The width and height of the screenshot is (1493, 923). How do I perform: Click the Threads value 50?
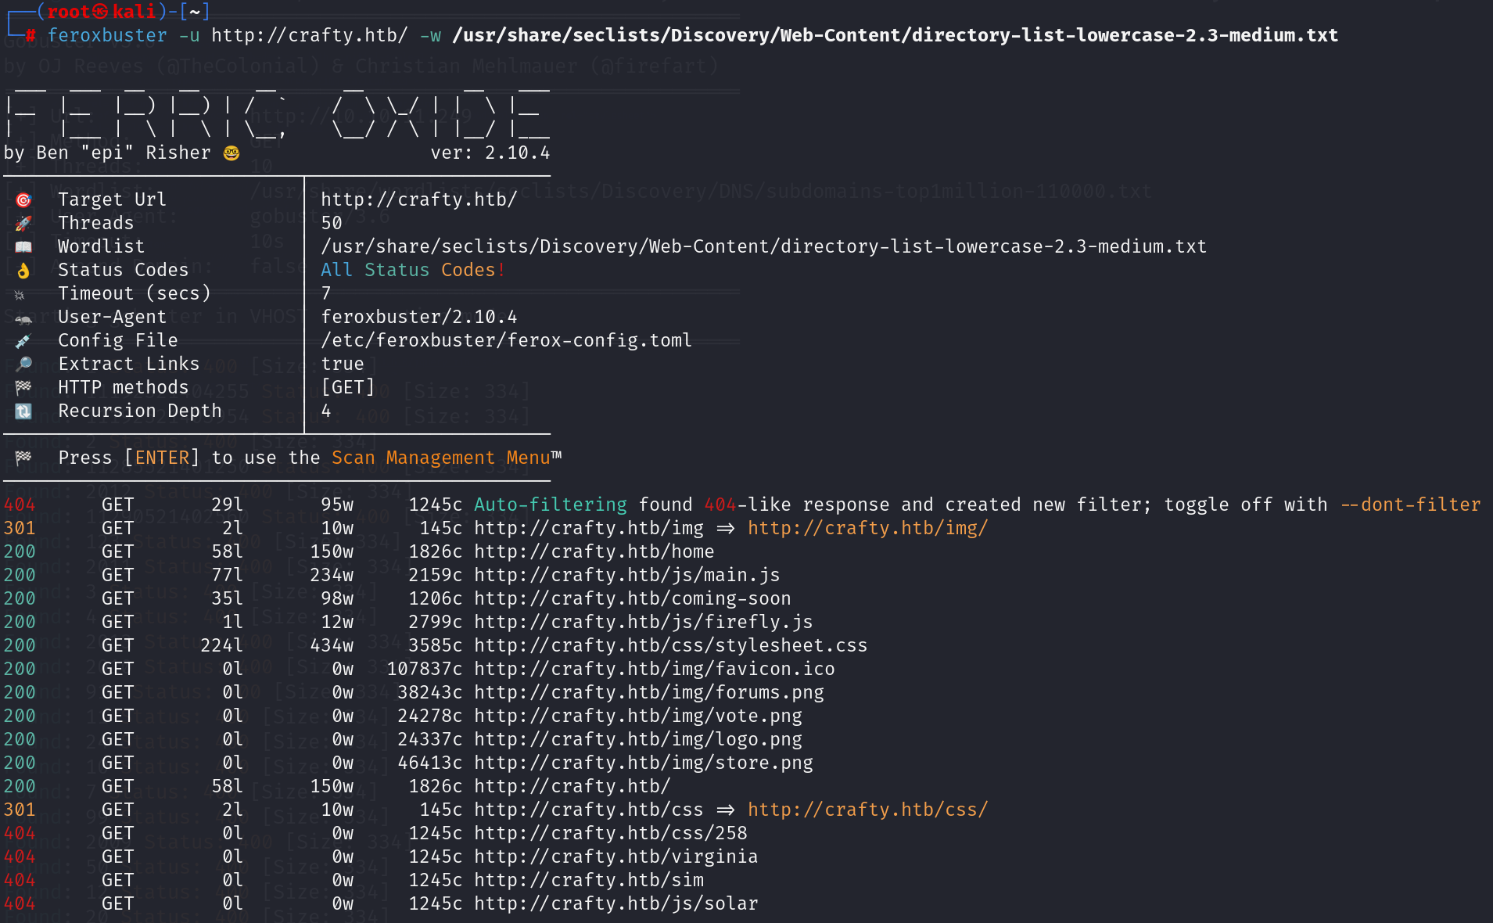332,223
